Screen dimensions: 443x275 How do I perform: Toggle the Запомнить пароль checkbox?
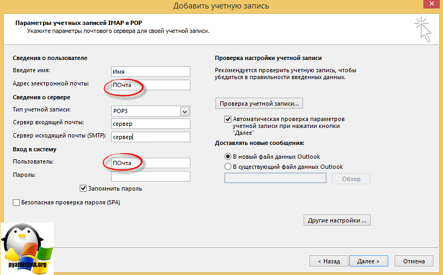(x=83, y=188)
